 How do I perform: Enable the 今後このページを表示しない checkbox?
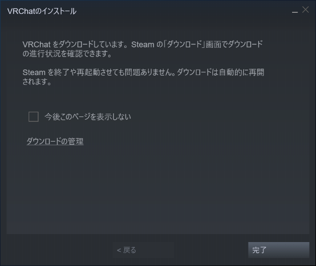click(x=33, y=117)
